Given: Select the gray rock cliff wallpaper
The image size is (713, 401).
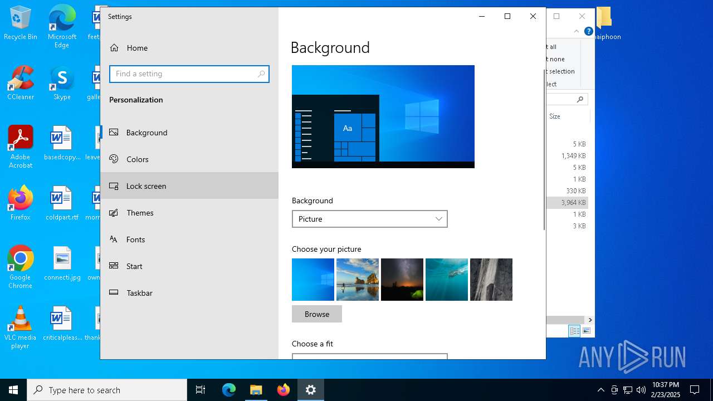Looking at the screenshot, I should tap(491, 280).
